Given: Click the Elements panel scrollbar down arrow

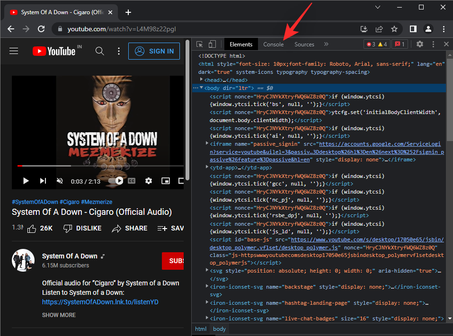Looking at the screenshot, I should 450,318.
